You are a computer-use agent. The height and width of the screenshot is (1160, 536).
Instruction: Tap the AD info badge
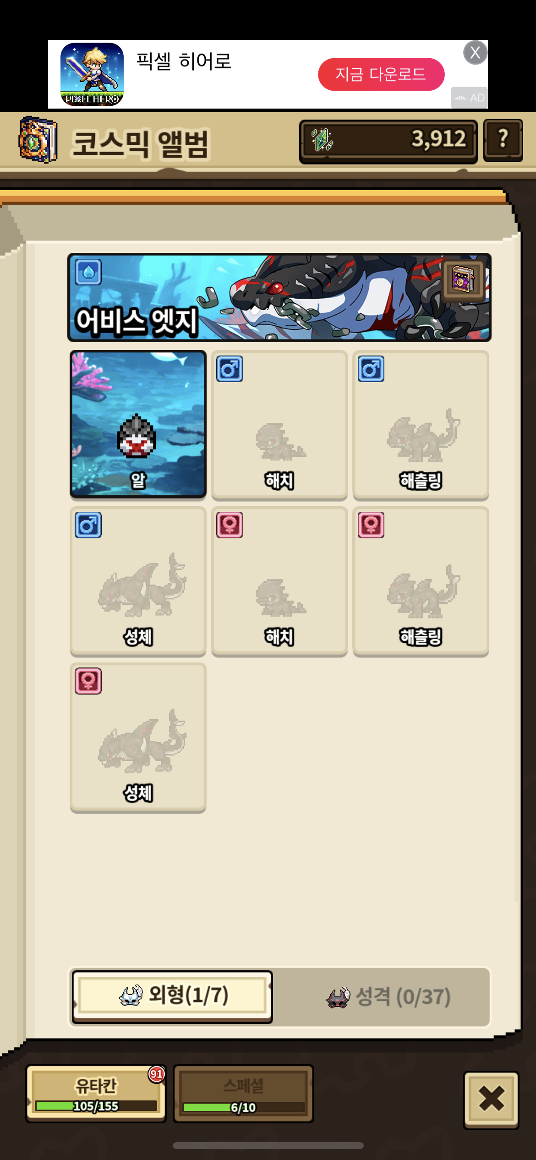click(469, 98)
